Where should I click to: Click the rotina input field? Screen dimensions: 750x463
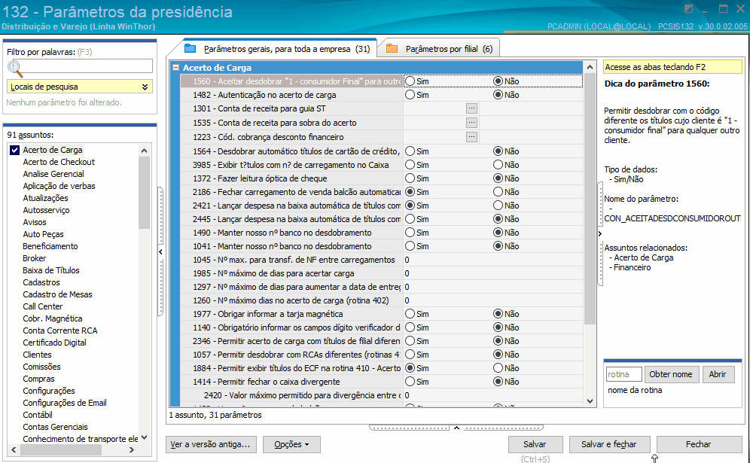point(623,374)
